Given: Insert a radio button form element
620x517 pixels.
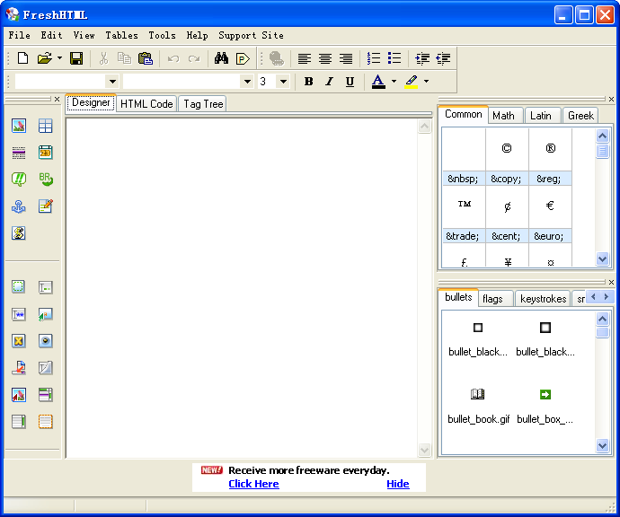Looking at the screenshot, I should [x=46, y=341].
